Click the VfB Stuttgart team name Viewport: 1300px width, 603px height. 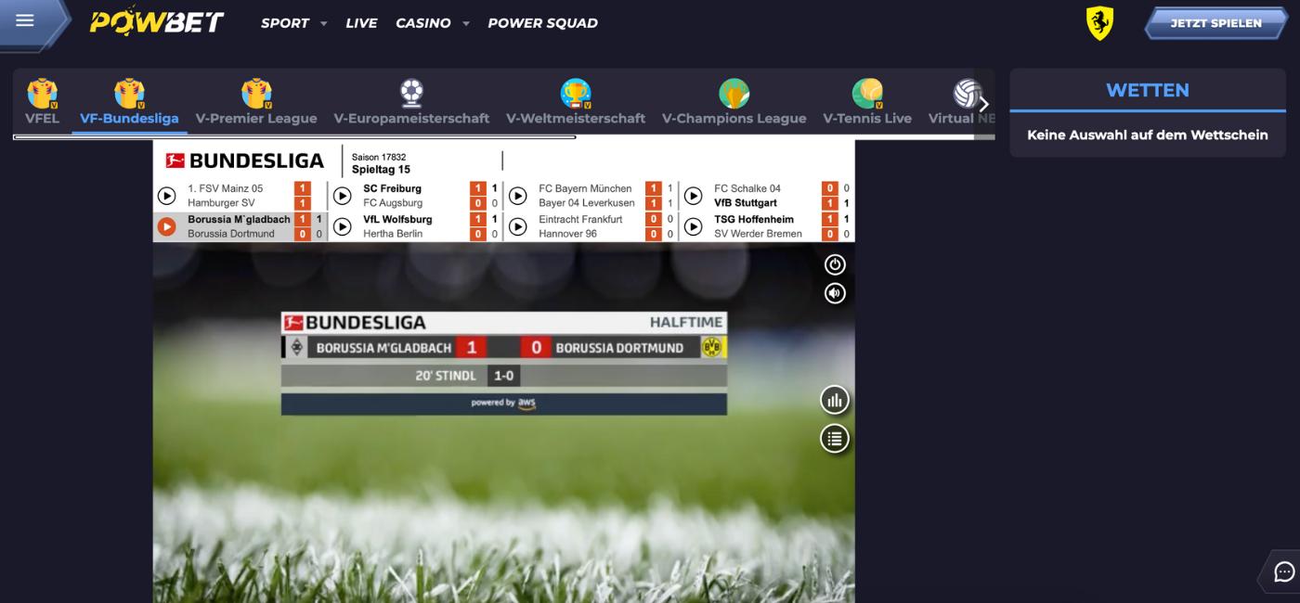[746, 203]
